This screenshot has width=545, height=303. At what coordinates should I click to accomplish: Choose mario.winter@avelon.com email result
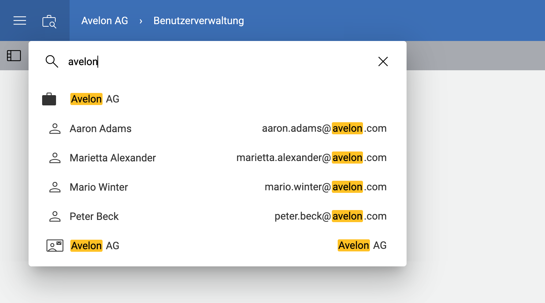tap(326, 187)
